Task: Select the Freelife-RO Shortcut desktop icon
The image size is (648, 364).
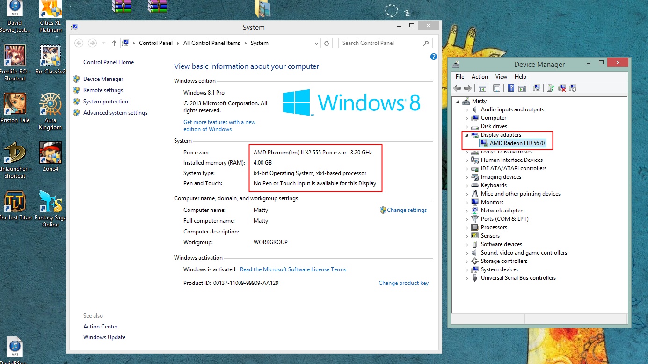Action: pos(15,63)
